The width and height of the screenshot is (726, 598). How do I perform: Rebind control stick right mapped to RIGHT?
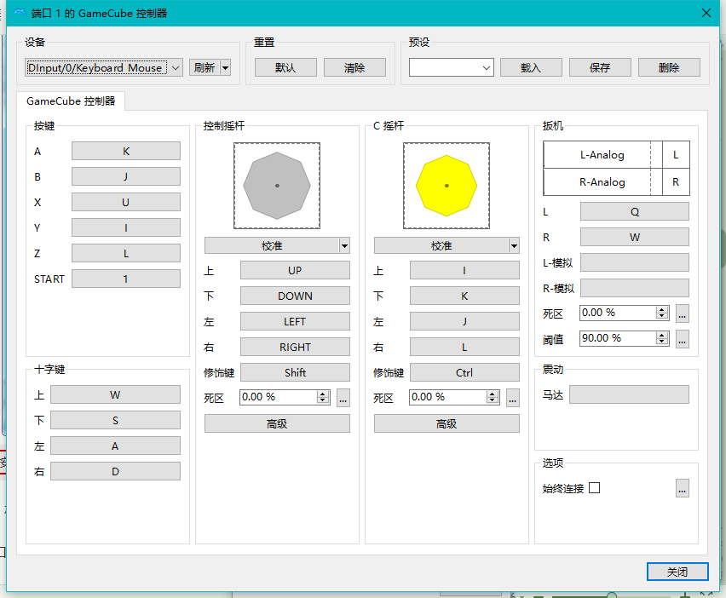pyautogui.click(x=295, y=348)
